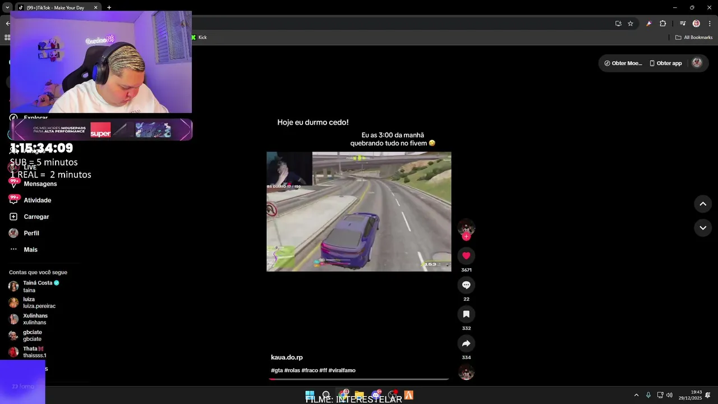Open Xulinhans followed account

tap(35, 319)
